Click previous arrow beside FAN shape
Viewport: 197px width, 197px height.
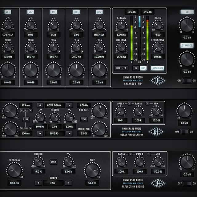coord(38,183)
